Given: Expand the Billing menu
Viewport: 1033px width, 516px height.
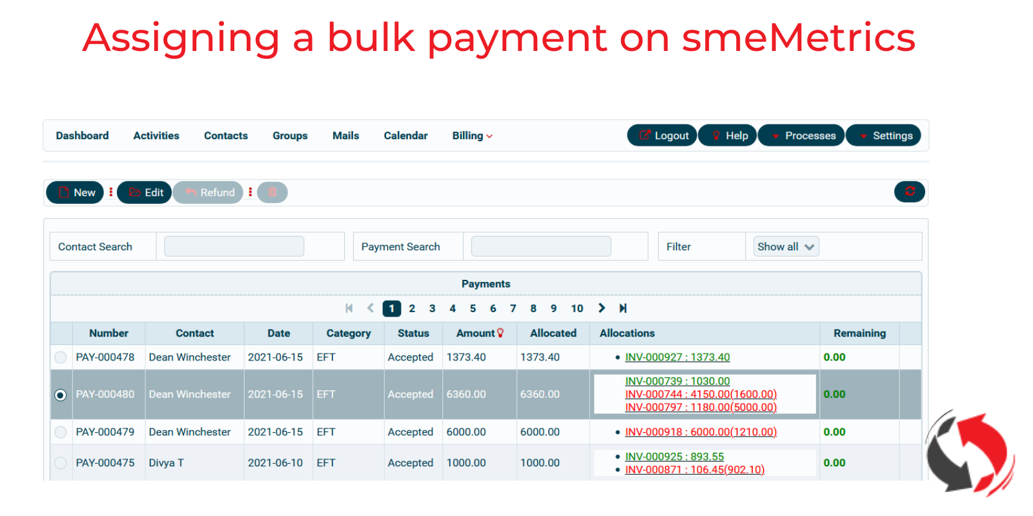Looking at the screenshot, I should (473, 135).
